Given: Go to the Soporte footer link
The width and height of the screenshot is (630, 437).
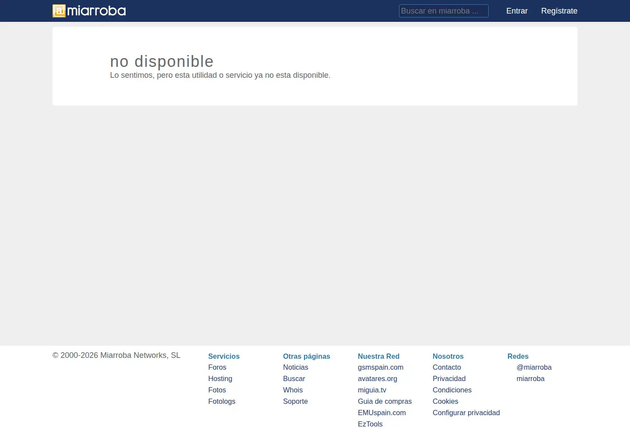Looking at the screenshot, I should pos(295,402).
